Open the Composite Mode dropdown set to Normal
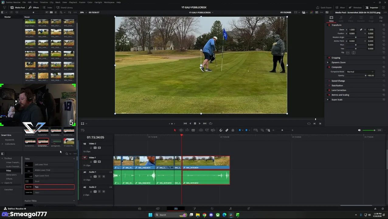388x219 pixels. click(x=360, y=72)
